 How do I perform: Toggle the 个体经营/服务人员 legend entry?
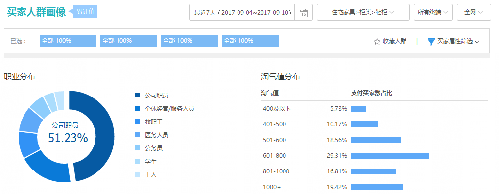point(165,109)
